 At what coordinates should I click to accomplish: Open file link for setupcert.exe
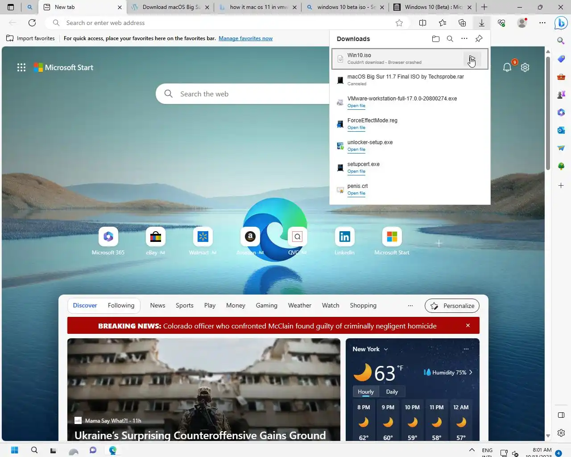(356, 171)
